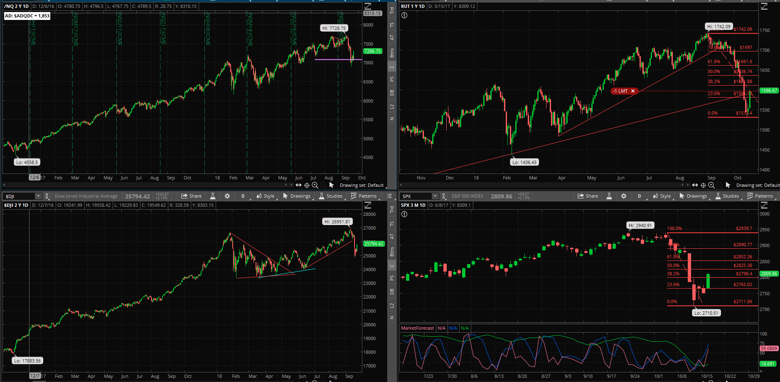Open the flask (beaker) icon in the SPX toolbar

coord(609,196)
